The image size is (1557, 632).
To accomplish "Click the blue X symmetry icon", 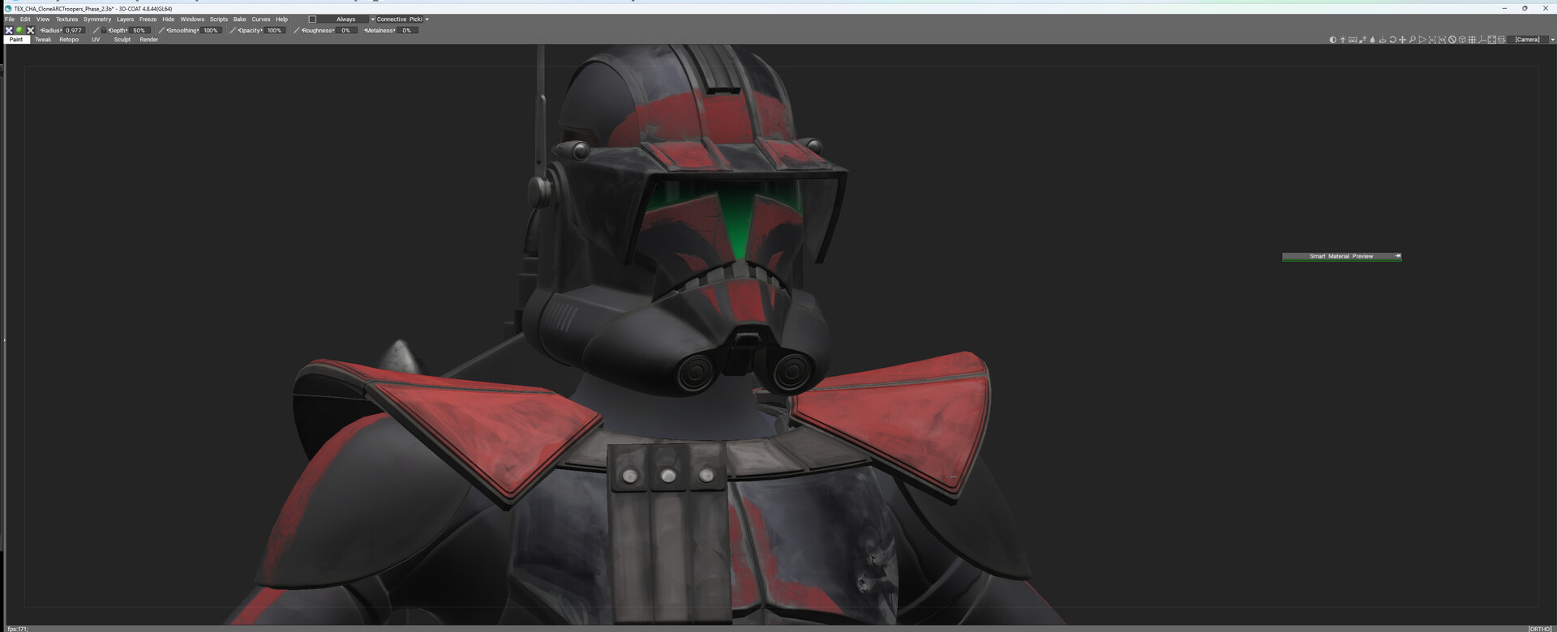I will [x=9, y=30].
